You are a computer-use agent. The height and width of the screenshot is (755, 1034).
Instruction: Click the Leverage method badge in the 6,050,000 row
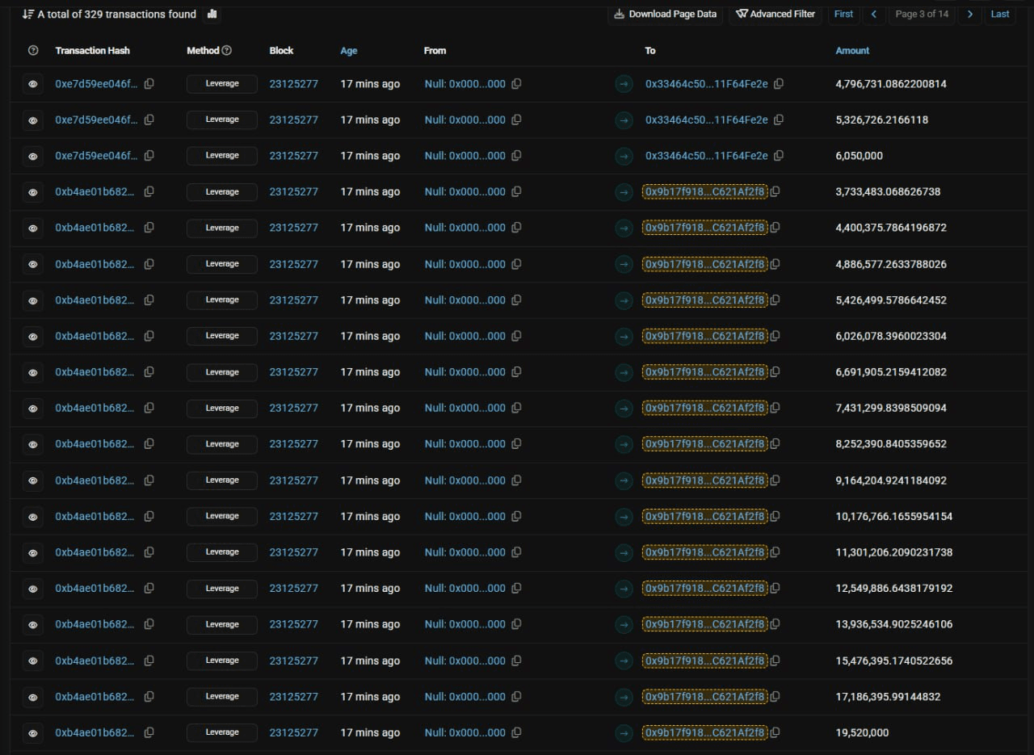[x=222, y=156]
